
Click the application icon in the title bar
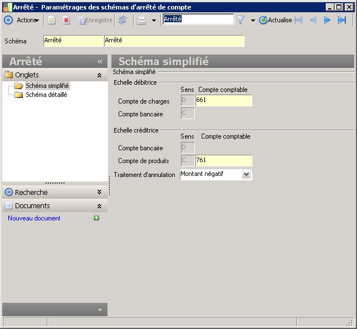click(x=7, y=7)
